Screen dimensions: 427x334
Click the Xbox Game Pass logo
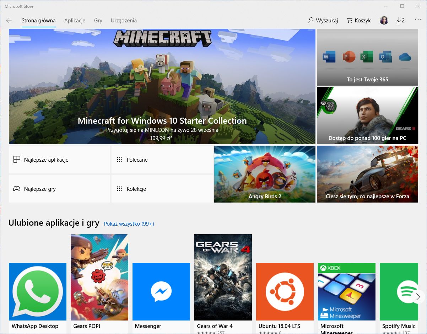coord(328,106)
